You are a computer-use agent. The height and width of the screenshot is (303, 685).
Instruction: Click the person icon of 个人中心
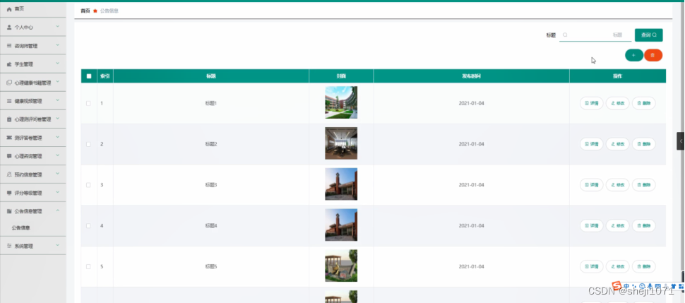tap(9, 27)
